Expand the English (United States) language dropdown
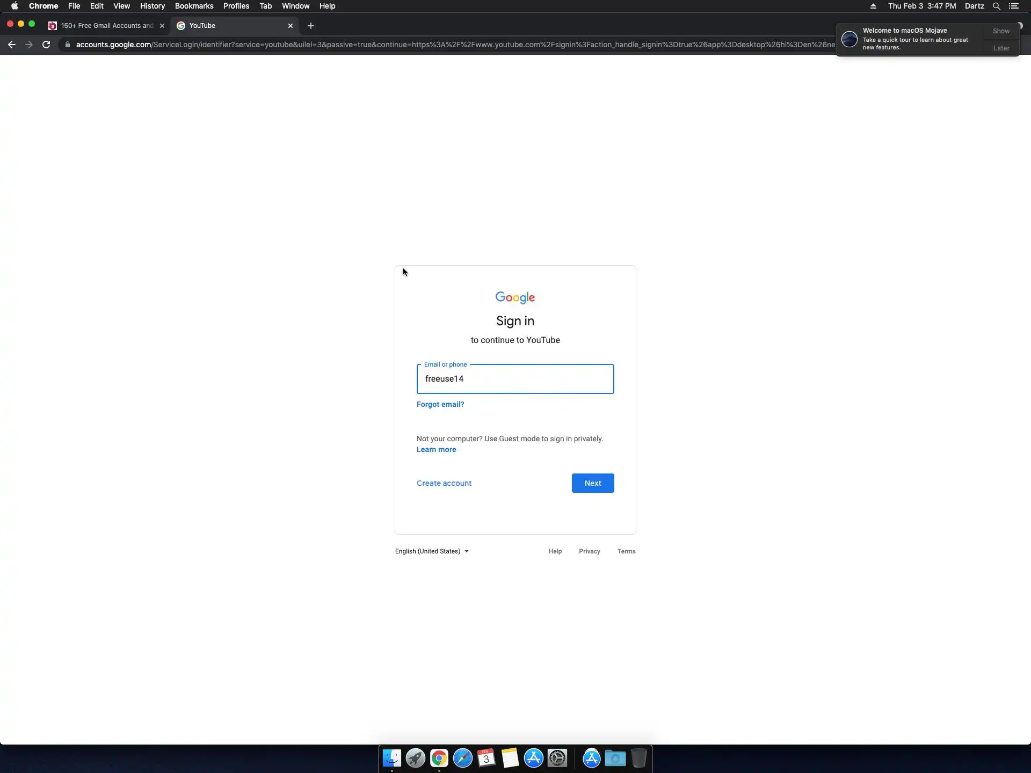 pyautogui.click(x=432, y=551)
